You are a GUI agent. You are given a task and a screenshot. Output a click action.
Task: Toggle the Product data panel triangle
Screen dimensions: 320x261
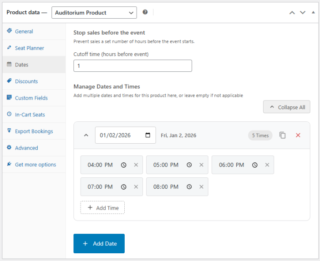[x=313, y=12]
